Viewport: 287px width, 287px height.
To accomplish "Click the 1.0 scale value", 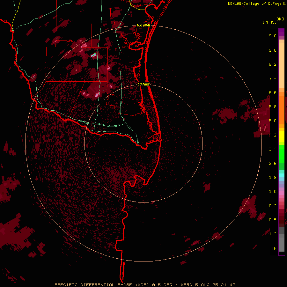I will [273, 192].
